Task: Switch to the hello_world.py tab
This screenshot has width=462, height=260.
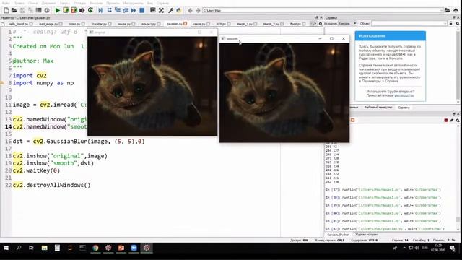Action: click(x=18, y=24)
